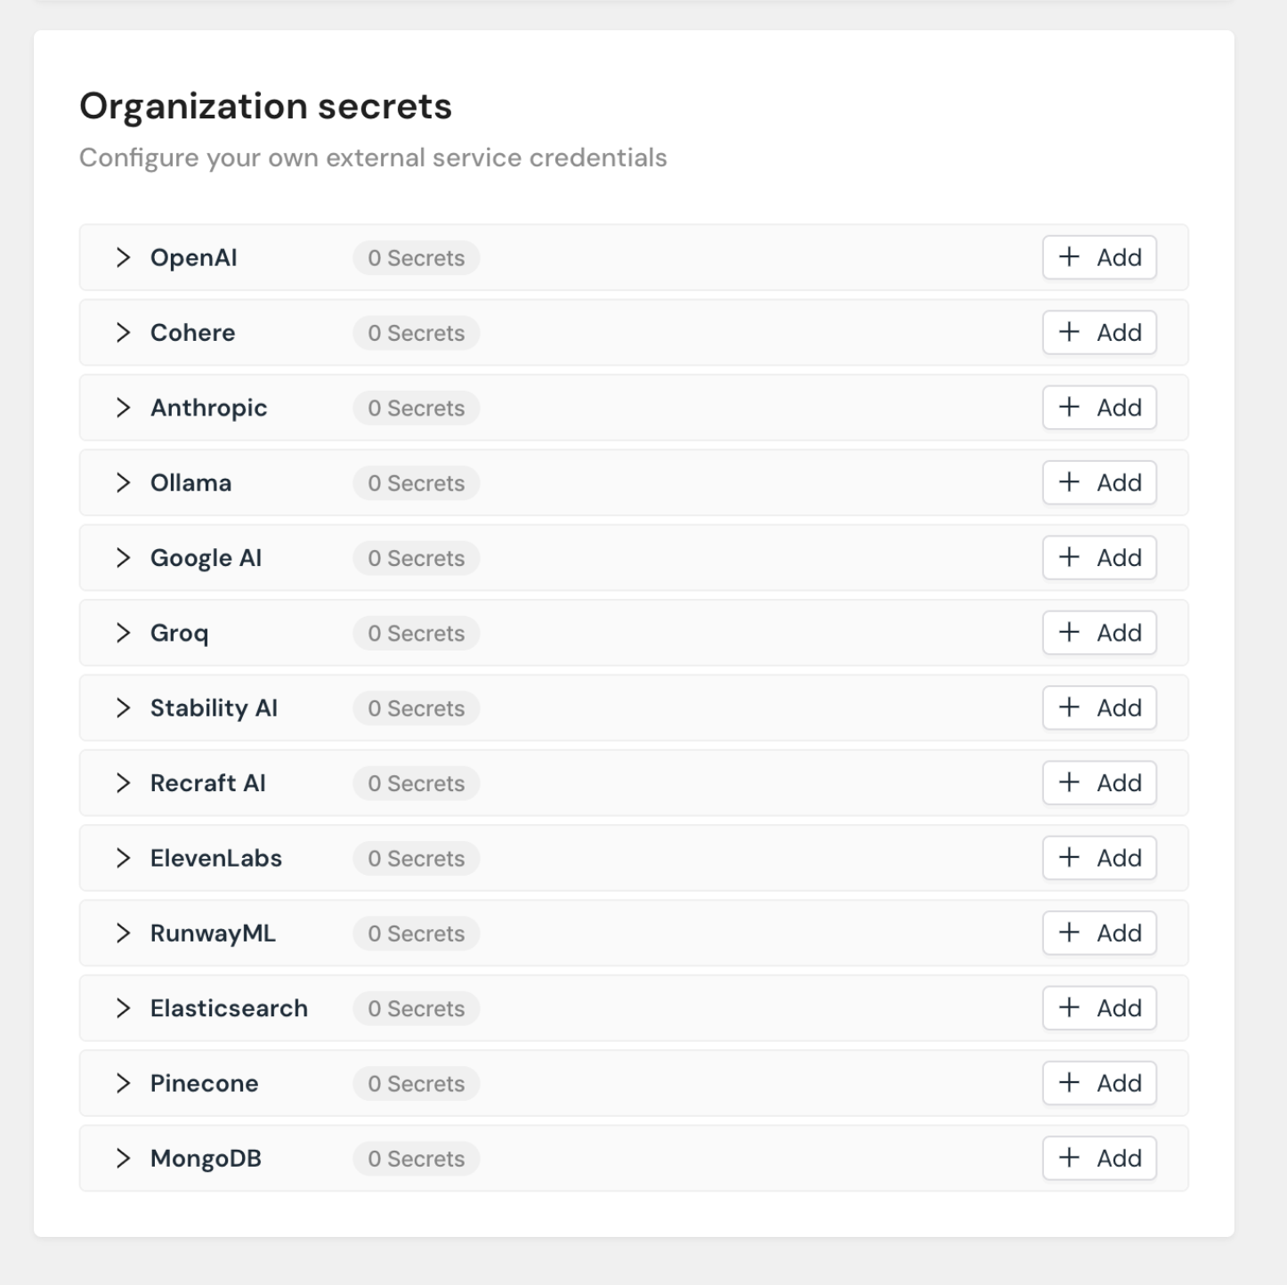Expand the Pinecone chevron arrow

click(x=123, y=1083)
